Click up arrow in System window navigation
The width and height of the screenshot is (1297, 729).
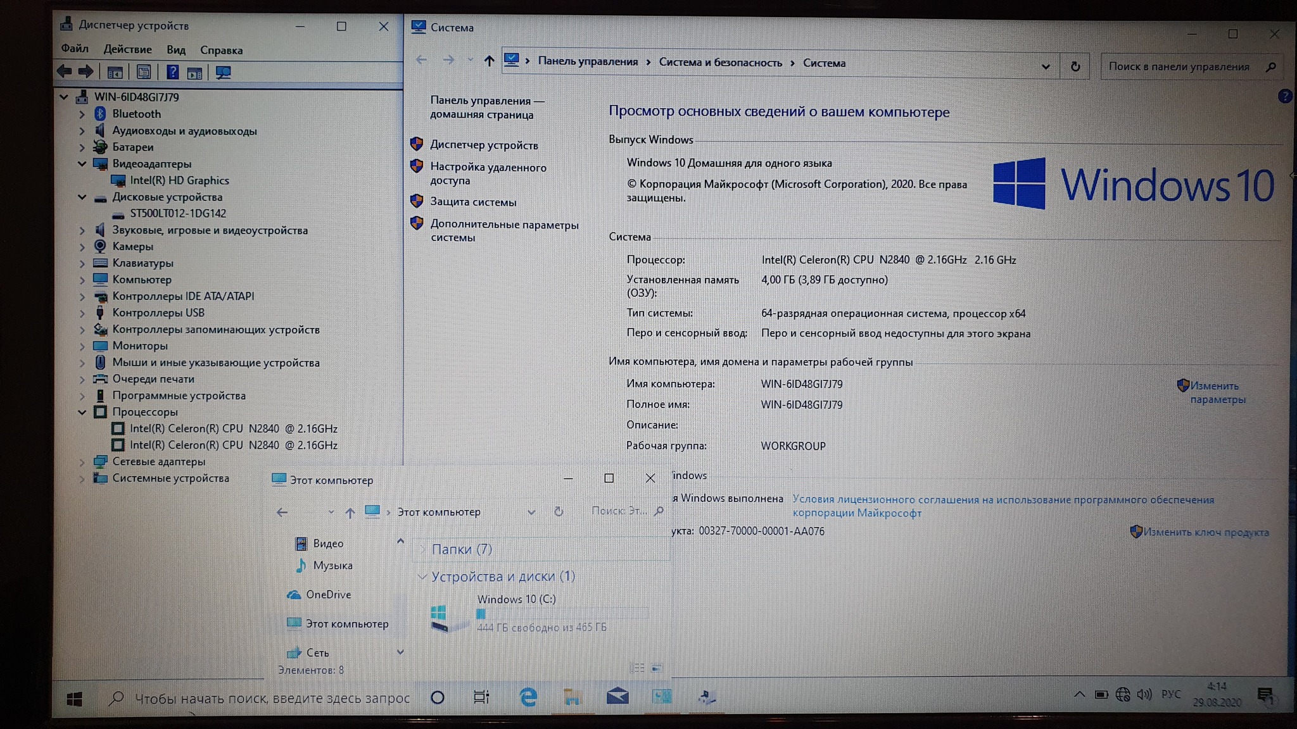(x=488, y=61)
